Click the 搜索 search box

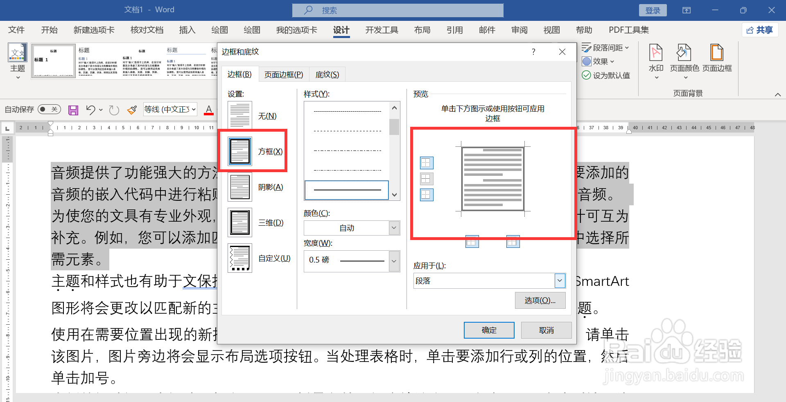(398, 10)
